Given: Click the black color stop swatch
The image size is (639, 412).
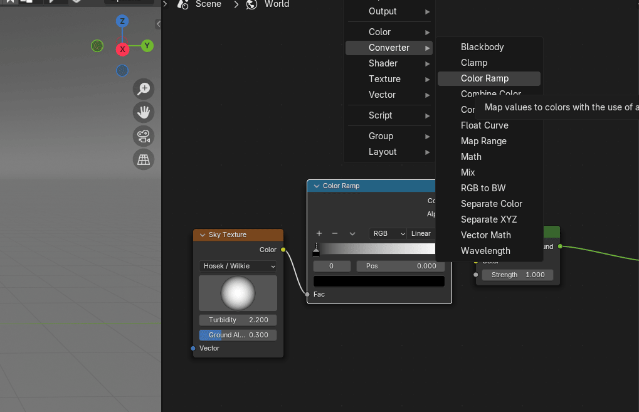Looking at the screenshot, I should click(x=379, y=282).
